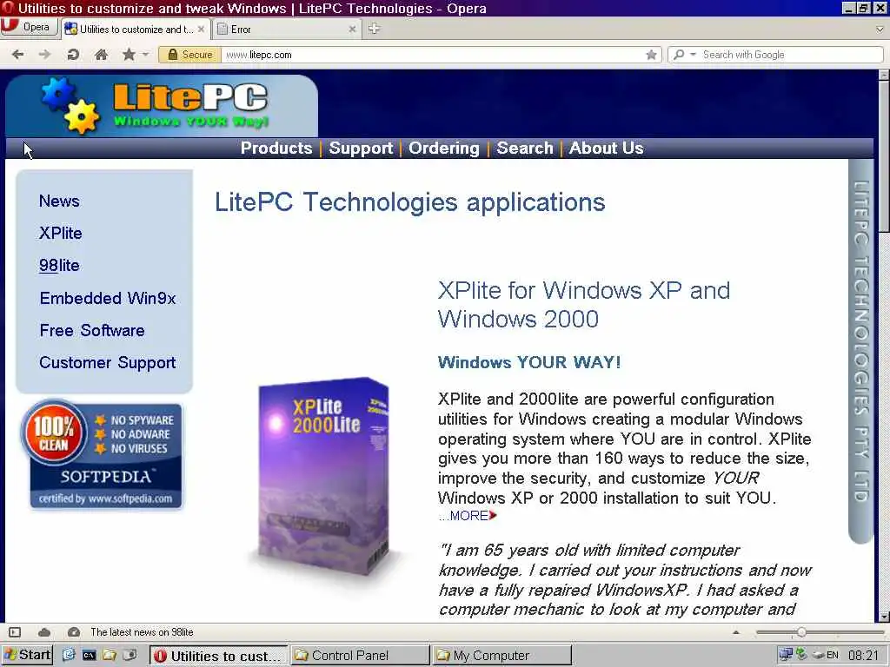Open the Customer Support sidebar link
The image size is (890, 667).
[108, 363]
